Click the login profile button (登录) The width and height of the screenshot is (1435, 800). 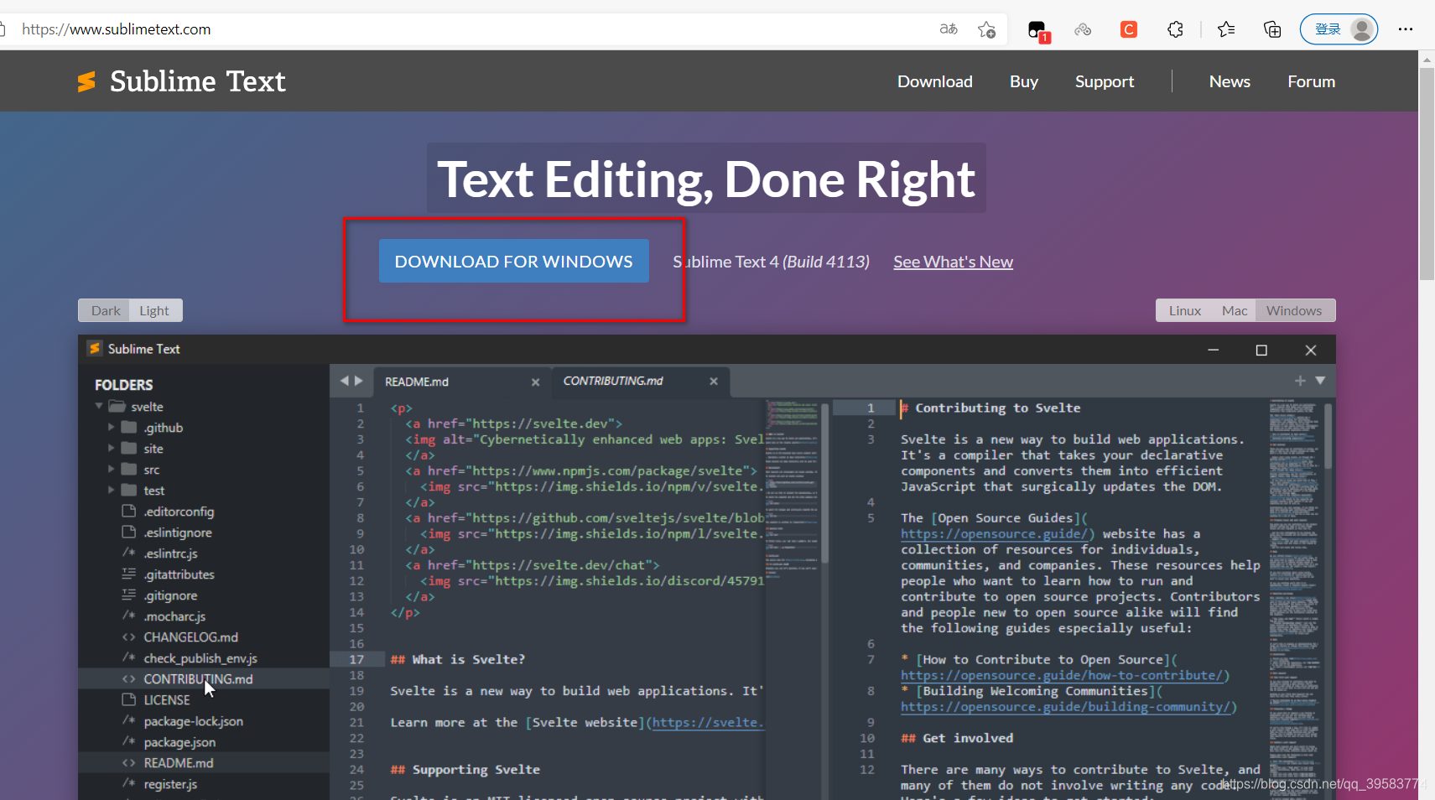click(x=1339, y=29)
